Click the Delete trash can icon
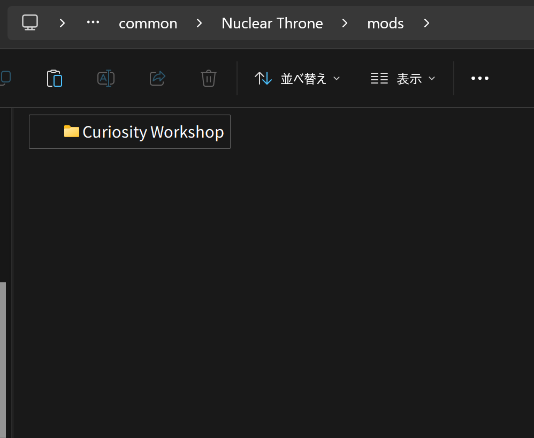Screen dimensions: 534x438 point(208,78)
